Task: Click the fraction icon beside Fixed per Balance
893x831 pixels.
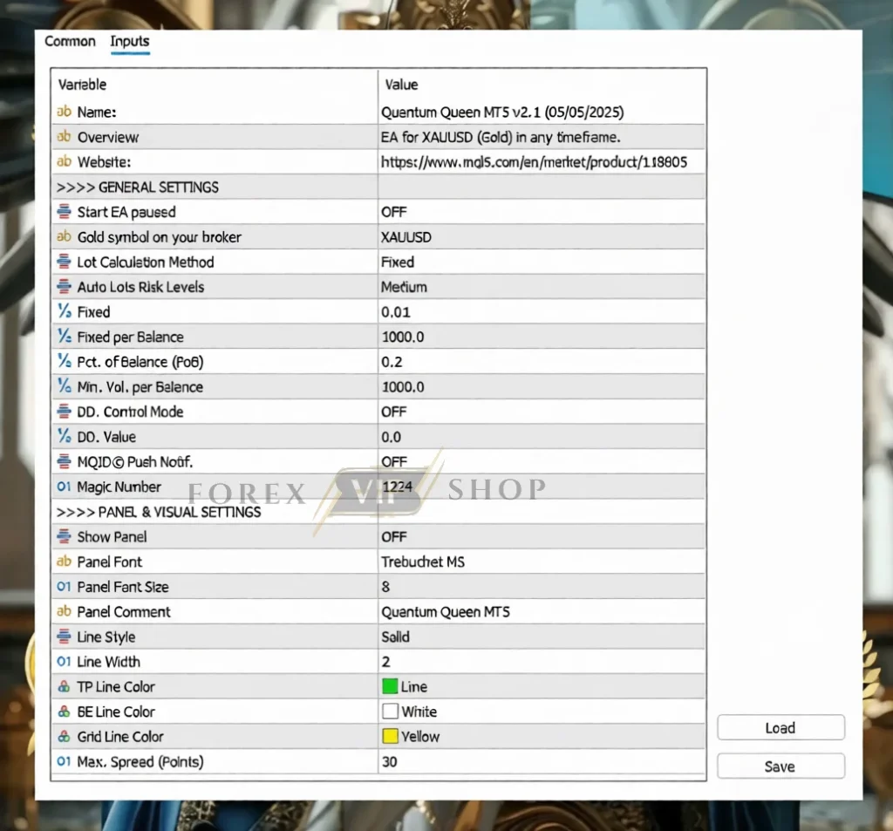Action: (64, 337)
